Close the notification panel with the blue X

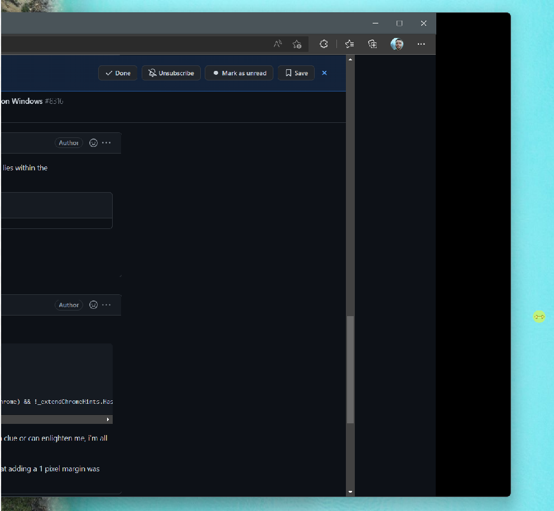324,73
